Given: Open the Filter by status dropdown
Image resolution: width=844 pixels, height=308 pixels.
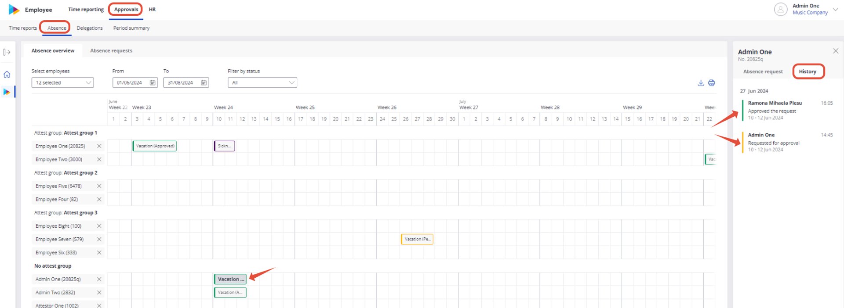Looking at the screenshot, I should pyautogui.click(x=262, y=82).
